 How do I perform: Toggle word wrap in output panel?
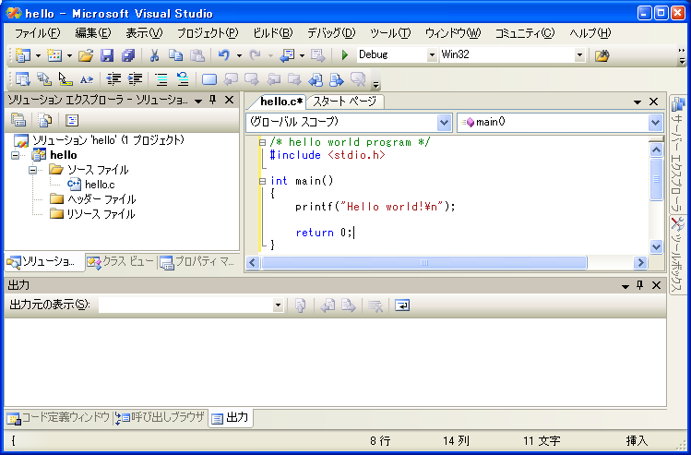[402, 305]
